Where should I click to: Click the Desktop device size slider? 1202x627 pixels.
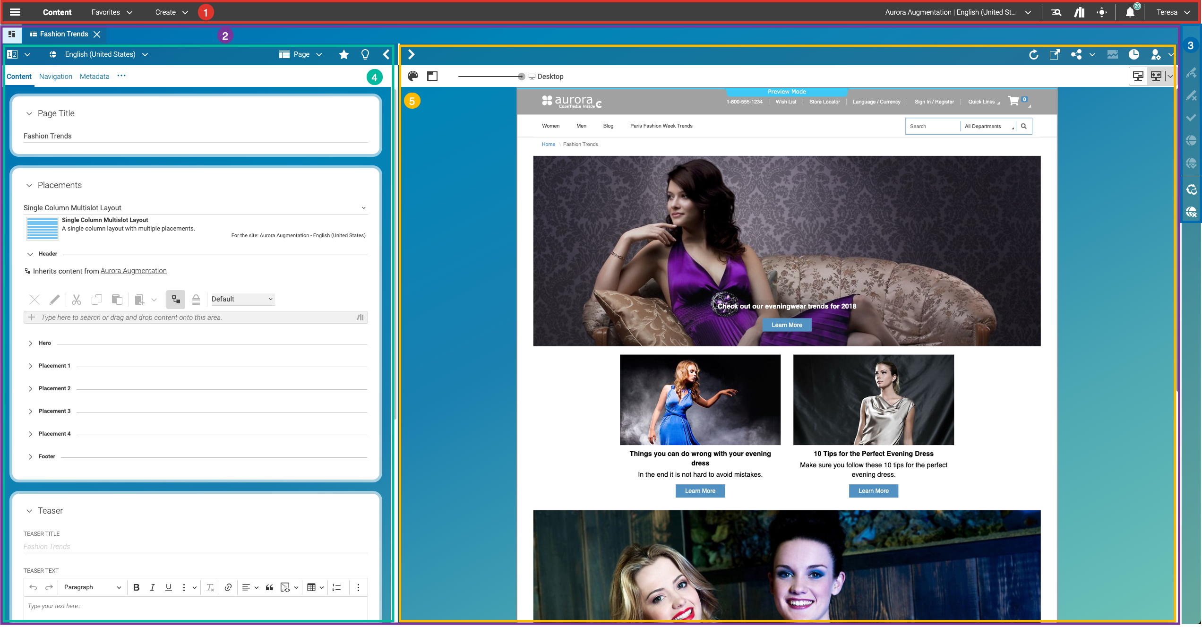(x=521, y=76)
